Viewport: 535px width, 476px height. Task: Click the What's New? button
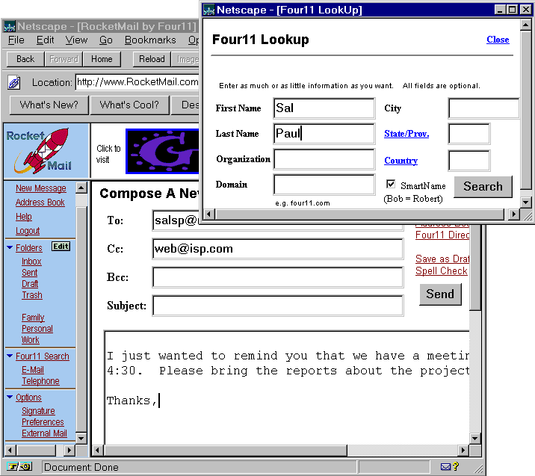coord(49,105)
